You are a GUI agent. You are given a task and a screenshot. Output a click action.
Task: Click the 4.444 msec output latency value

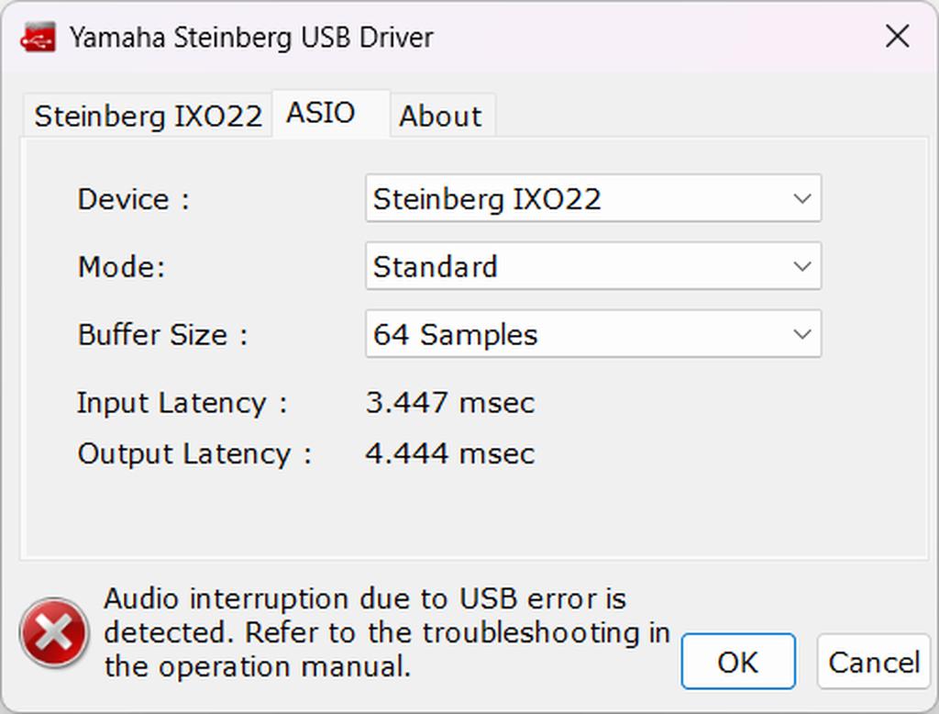coord(449,453)
